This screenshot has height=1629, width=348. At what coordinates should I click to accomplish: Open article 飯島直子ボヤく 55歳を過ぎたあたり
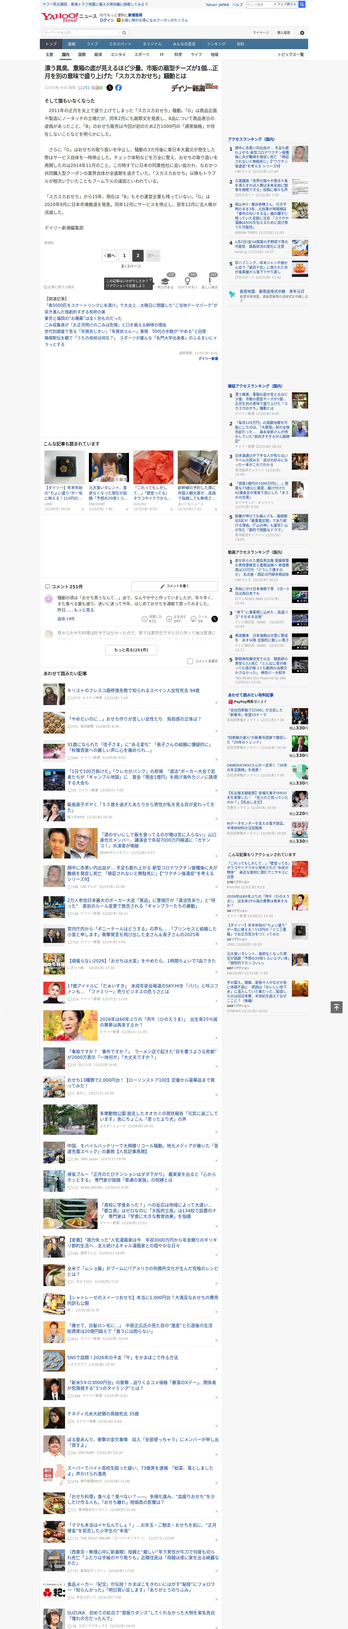(141, 807)
